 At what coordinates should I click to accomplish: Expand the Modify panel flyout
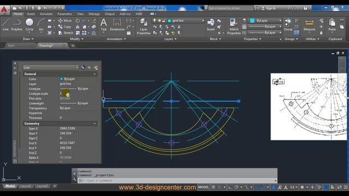pos(76,39)
